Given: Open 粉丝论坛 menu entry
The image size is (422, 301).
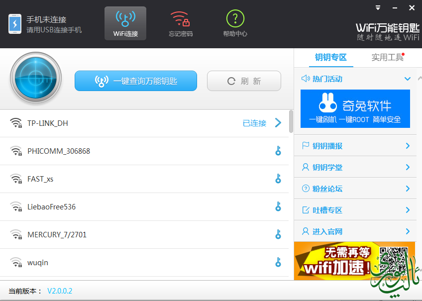Looking at the screenshot, I should pos(355,189).
